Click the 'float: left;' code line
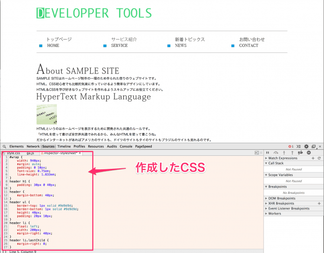The height and width of the screenshot is (253, 324). click(28, 226)
